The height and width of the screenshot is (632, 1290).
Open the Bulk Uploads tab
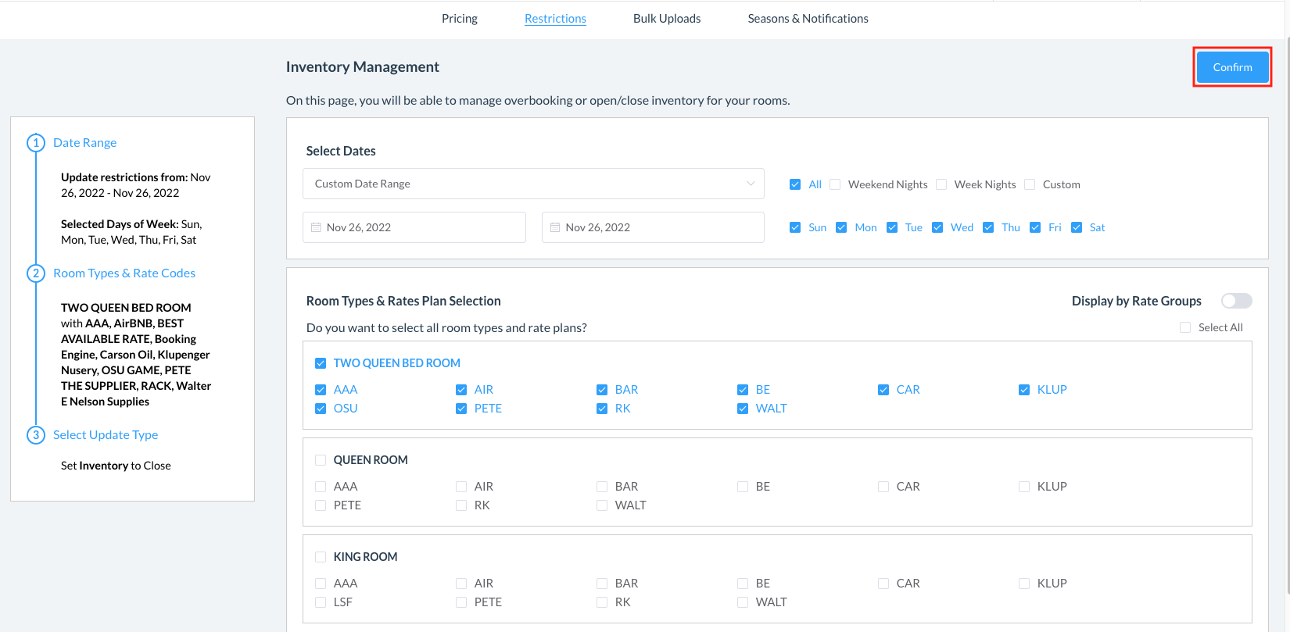[x=666, y=19]
